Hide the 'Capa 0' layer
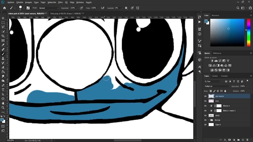Viewport: 253px width, 142px height. click(205, 125)
